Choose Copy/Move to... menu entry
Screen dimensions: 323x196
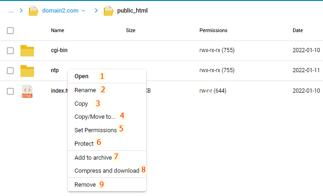[95, 117]
